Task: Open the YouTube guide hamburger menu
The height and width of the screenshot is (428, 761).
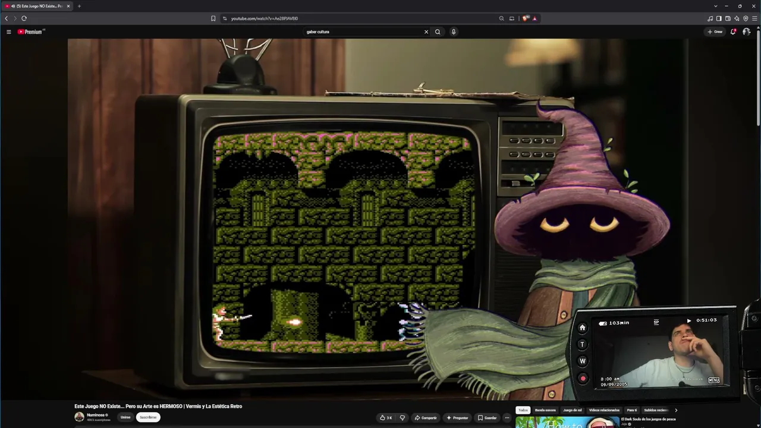Action: click(9, 32)
